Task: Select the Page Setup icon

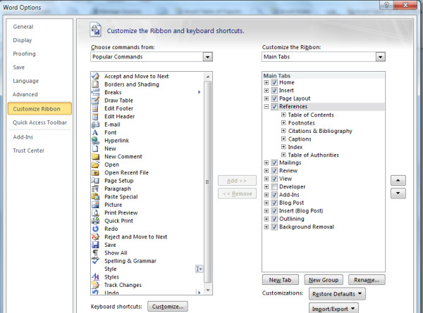Action: (x=95, y=181)
